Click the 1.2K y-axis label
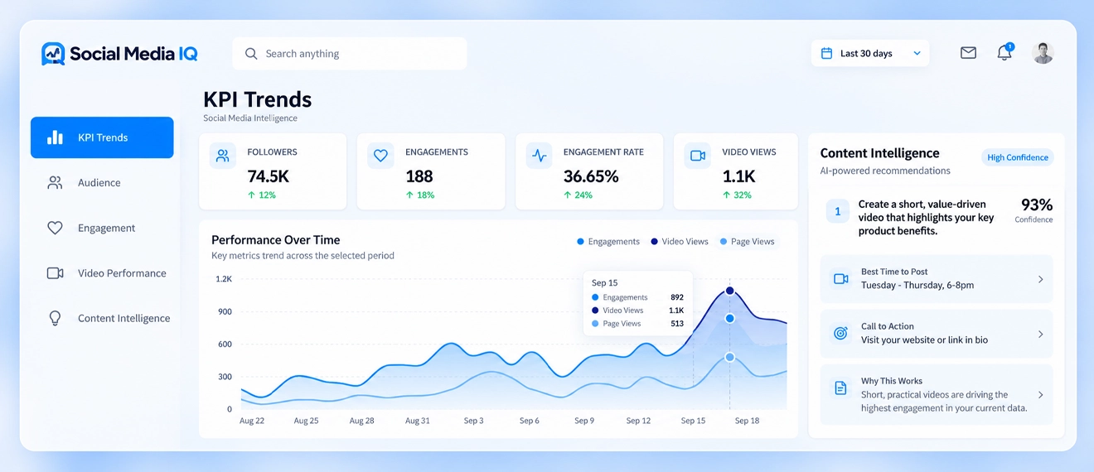The width and height of the screenshot is (1094, 472). [x=224, y=279]
